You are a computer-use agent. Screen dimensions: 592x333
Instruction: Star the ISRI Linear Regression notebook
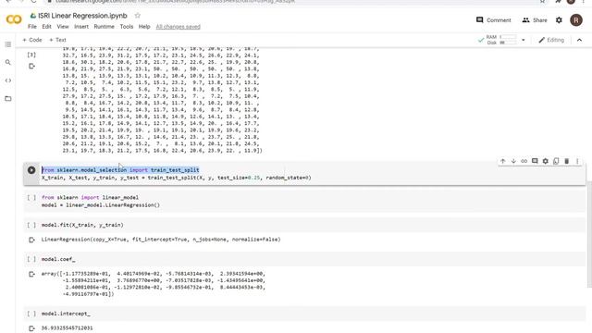coord(138,16)
